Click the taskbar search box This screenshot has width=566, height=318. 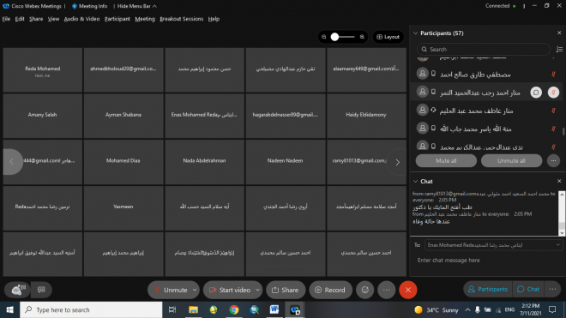click(91, 309)
